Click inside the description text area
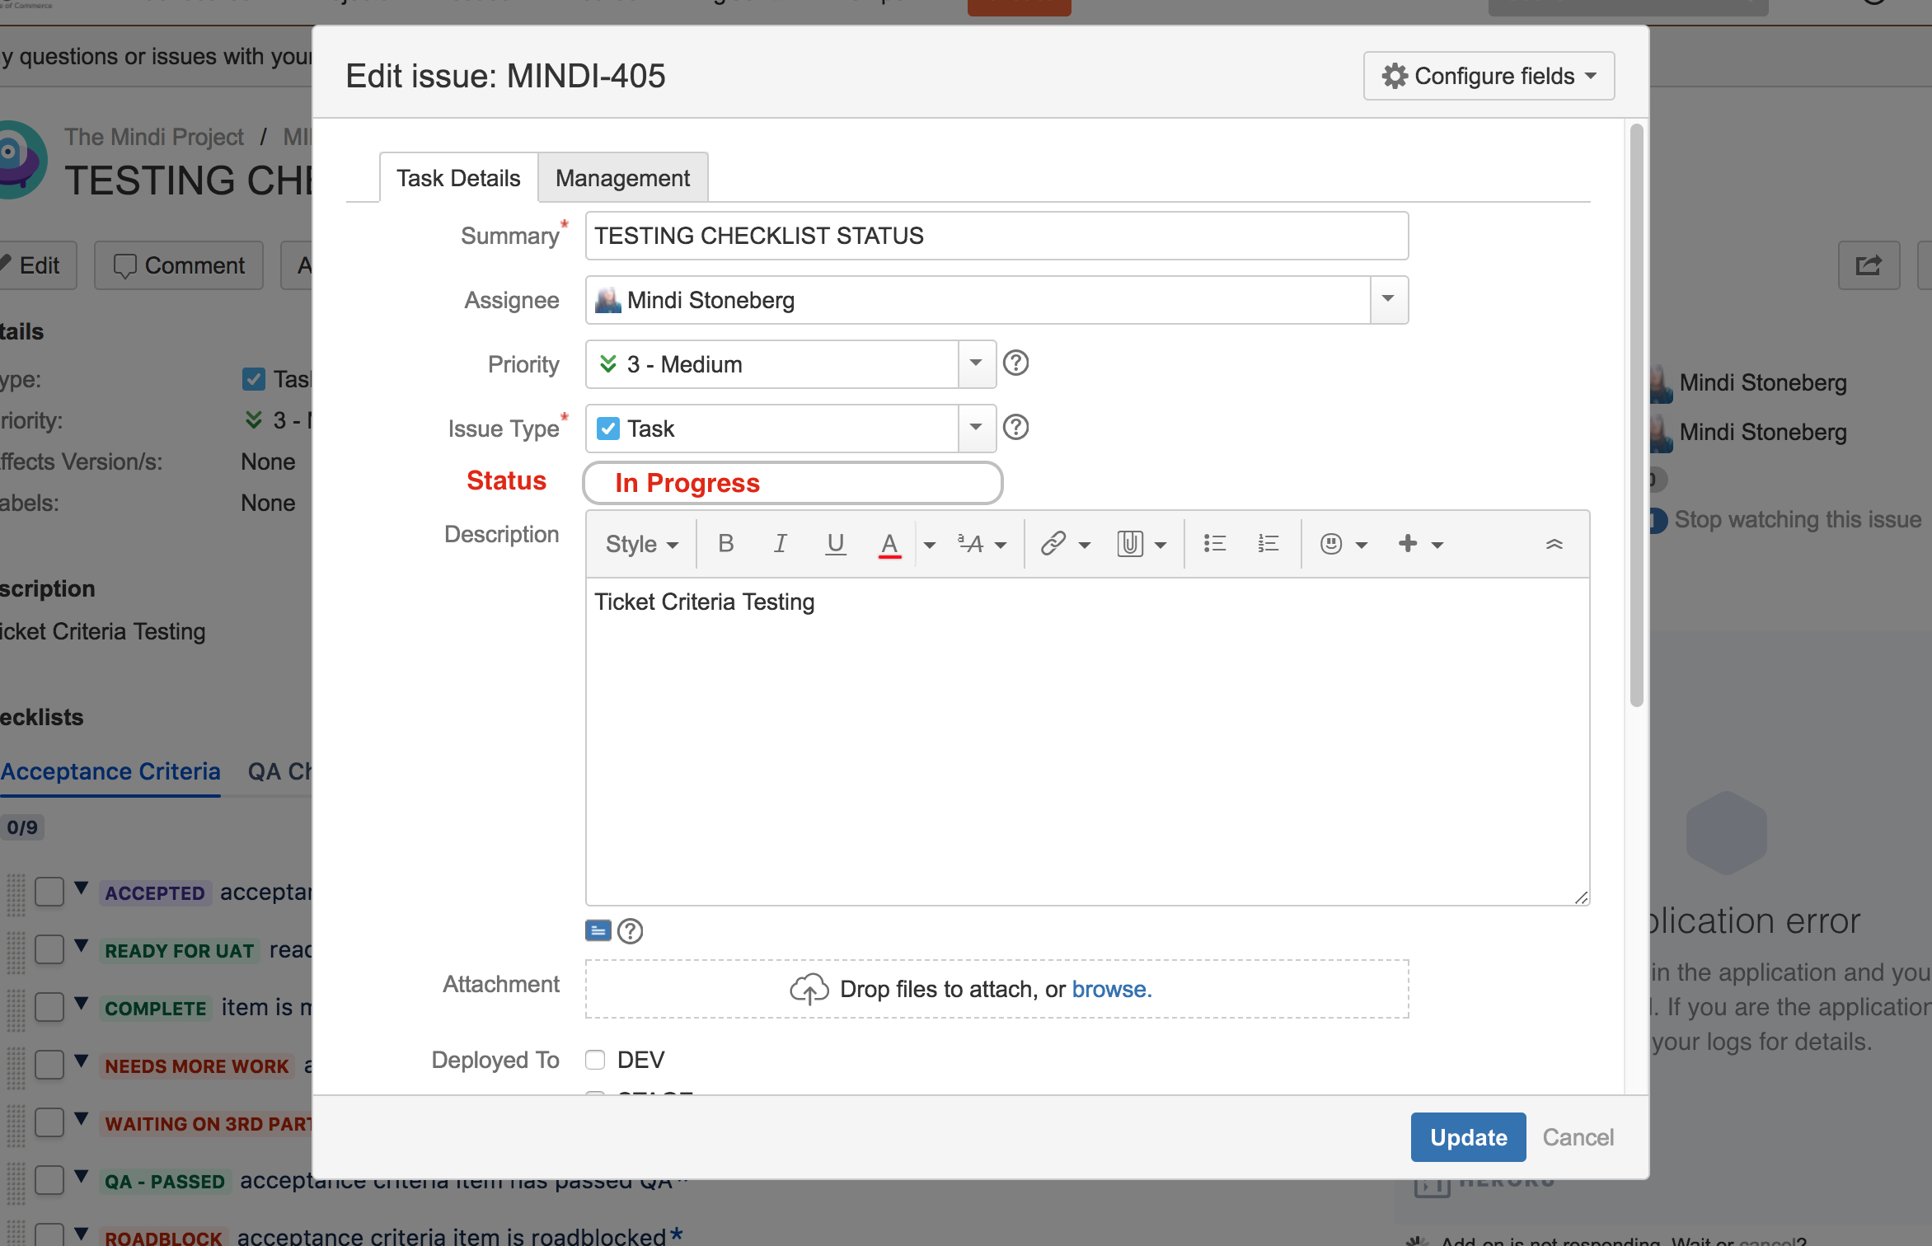This screenshot has width=1932, height=1246. pos(1087,742)
